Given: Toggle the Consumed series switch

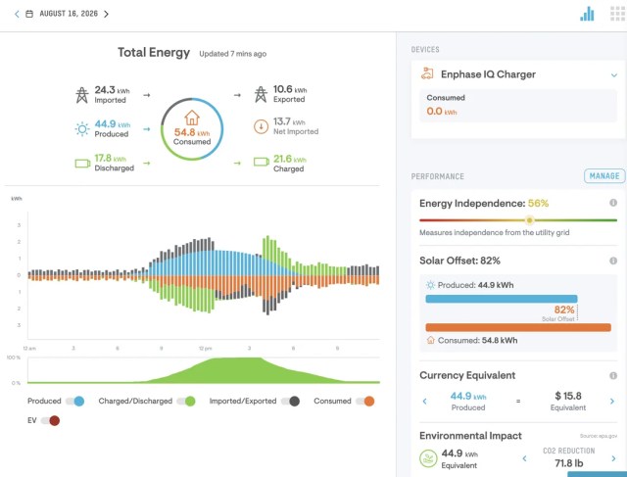Looking at the screenshot, I should [365, 401].
